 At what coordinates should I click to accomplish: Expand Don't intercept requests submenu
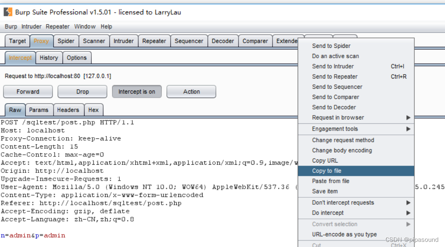(x=356, y=203)
